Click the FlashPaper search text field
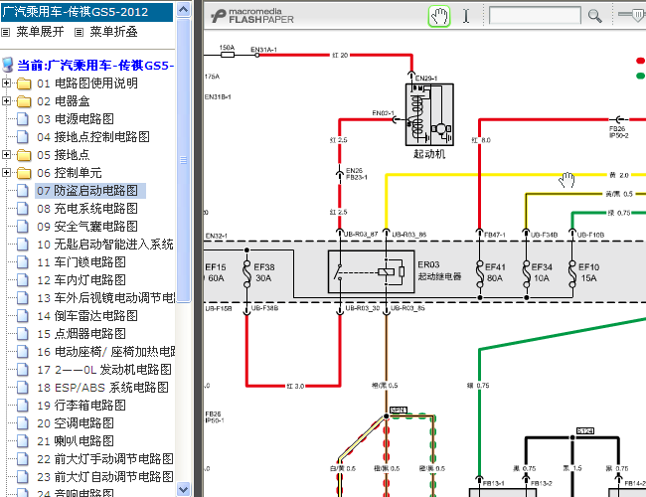Viewport: 646px width, 497px height. (x=535, y=16)
